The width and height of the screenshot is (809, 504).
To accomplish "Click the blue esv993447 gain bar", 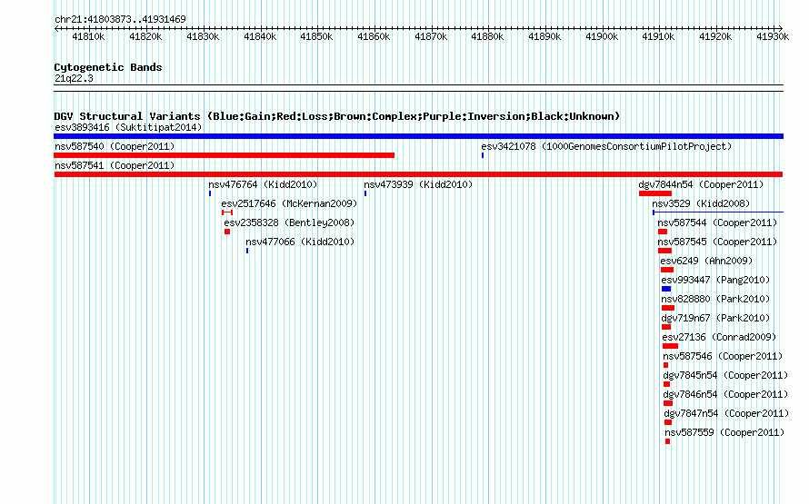I will 666,289.
